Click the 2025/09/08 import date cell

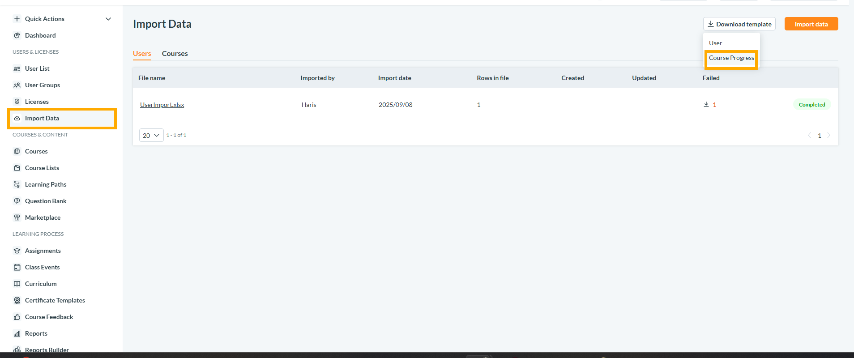coord(396,105)
